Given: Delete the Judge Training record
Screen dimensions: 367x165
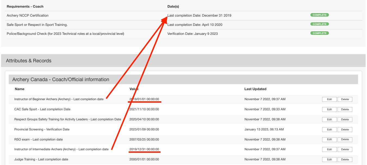Looking at the screenshot, I should pos(345,160).
